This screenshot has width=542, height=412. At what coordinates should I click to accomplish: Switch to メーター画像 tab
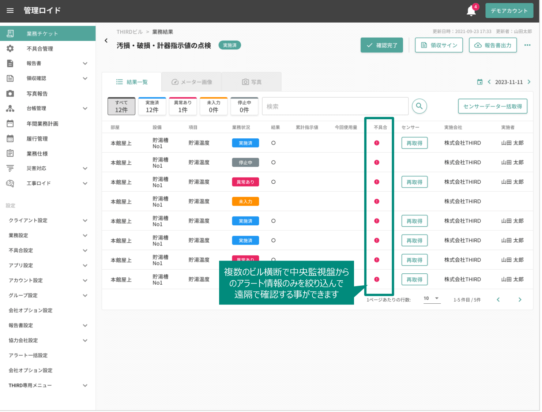(192, 82)
